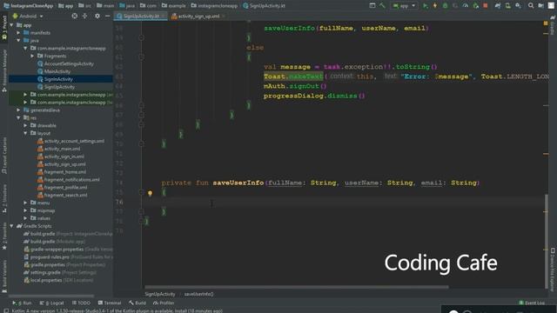The height and width of the screenshot is (313, 557).
Task: Open the Profiler tool window tab
Action: (164, 303)
